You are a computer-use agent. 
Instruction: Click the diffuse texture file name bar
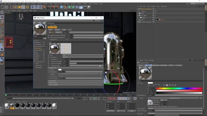point(175,98)
